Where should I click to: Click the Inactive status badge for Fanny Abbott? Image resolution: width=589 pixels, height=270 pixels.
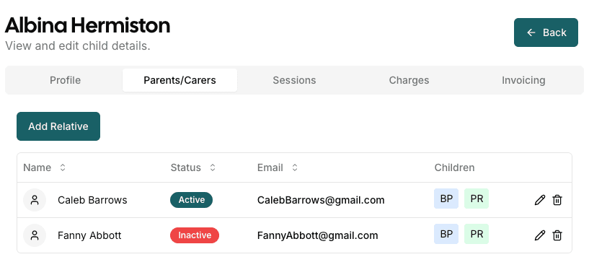pos(195,235)
